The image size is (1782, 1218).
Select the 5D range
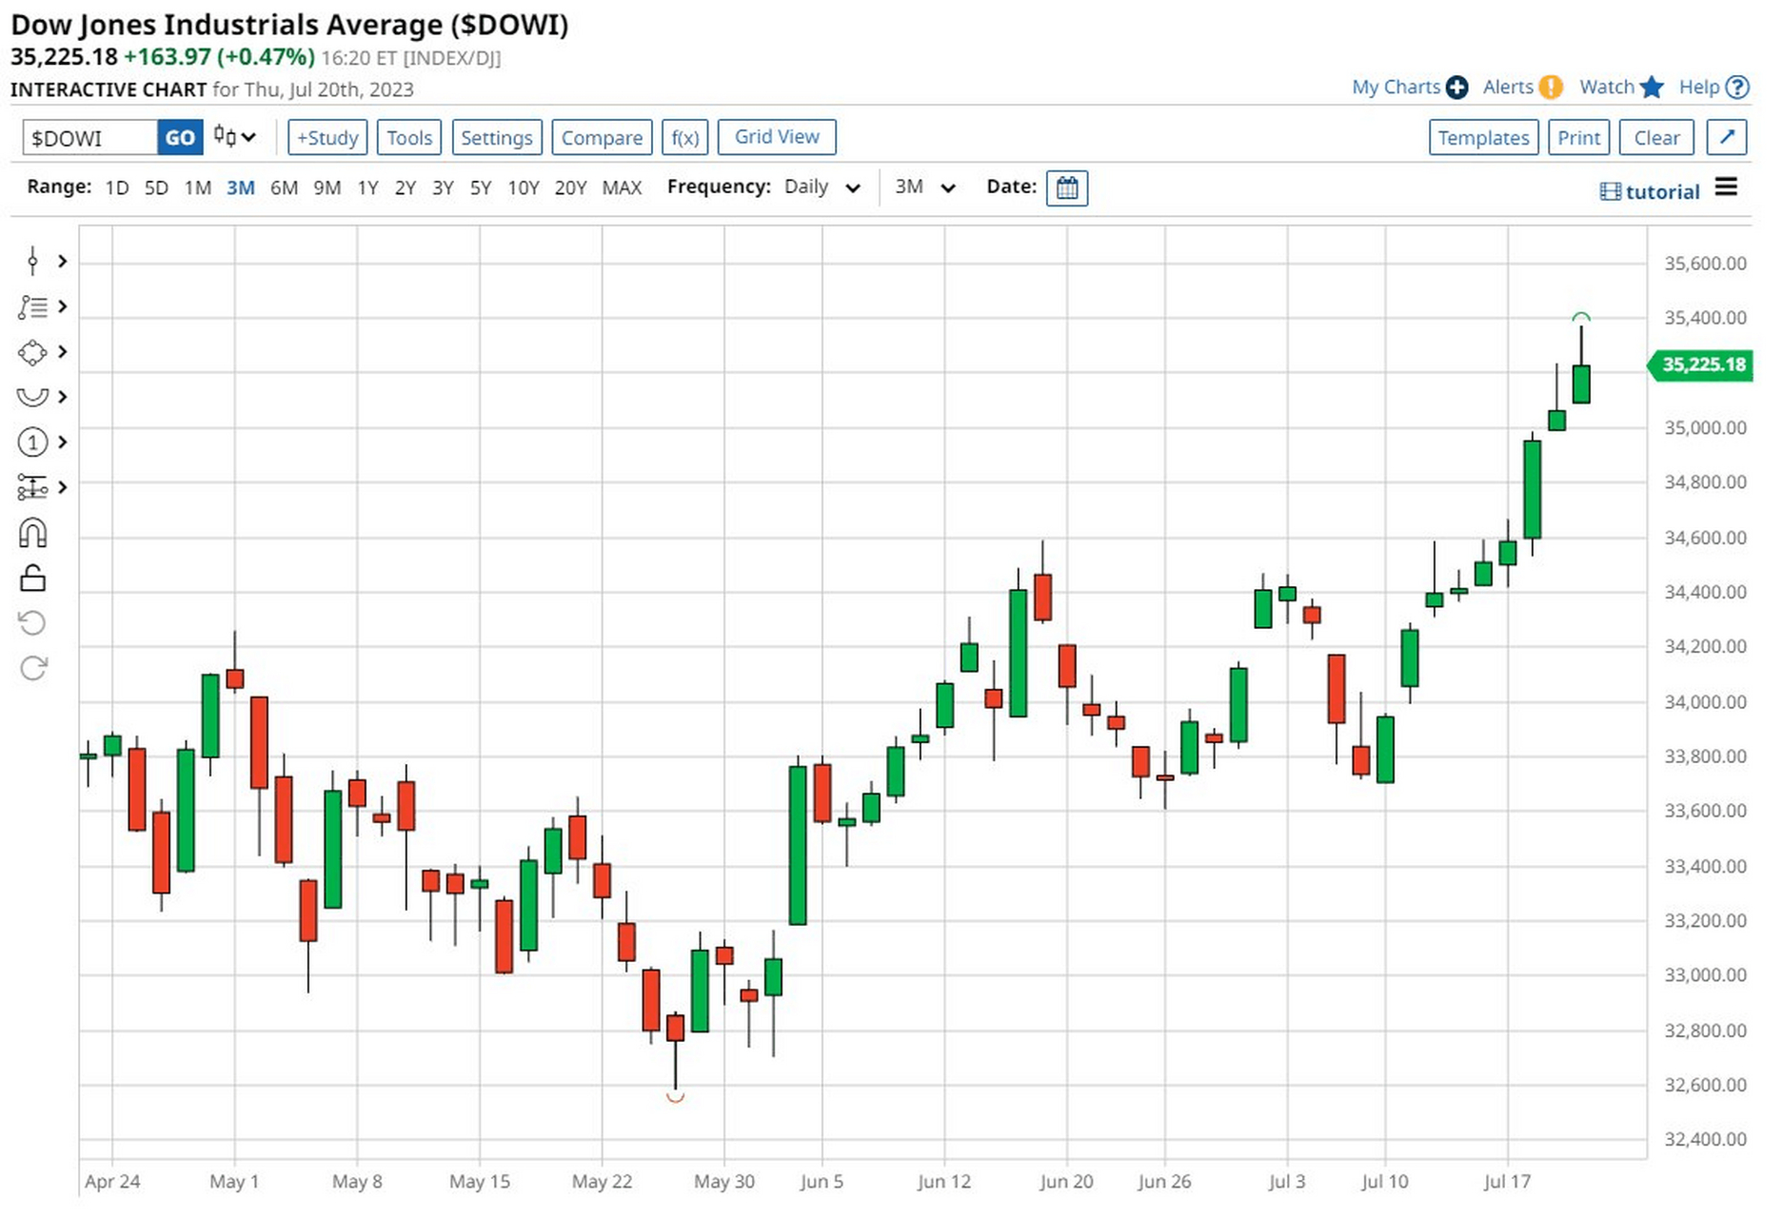pyautogui.click(x=156, y=187)
